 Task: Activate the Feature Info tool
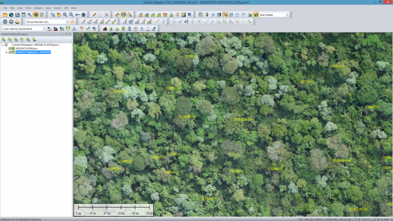124,15
